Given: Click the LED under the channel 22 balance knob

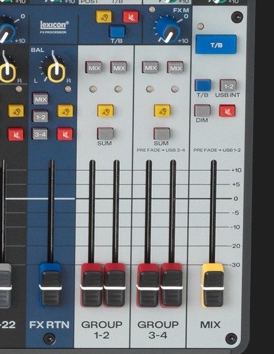Looking at the screenshot, I should 19,89.
